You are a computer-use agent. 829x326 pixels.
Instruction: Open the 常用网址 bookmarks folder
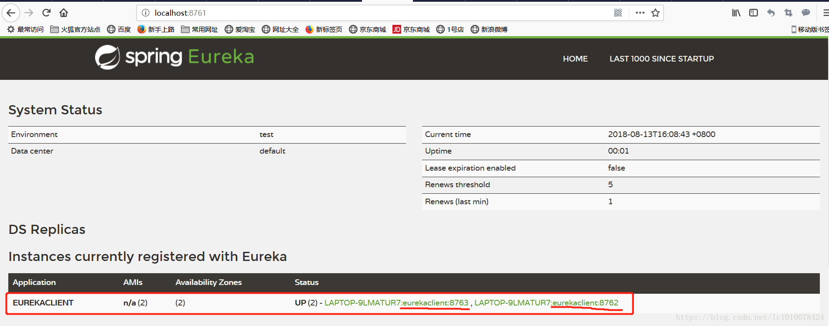tap(199, 29)
